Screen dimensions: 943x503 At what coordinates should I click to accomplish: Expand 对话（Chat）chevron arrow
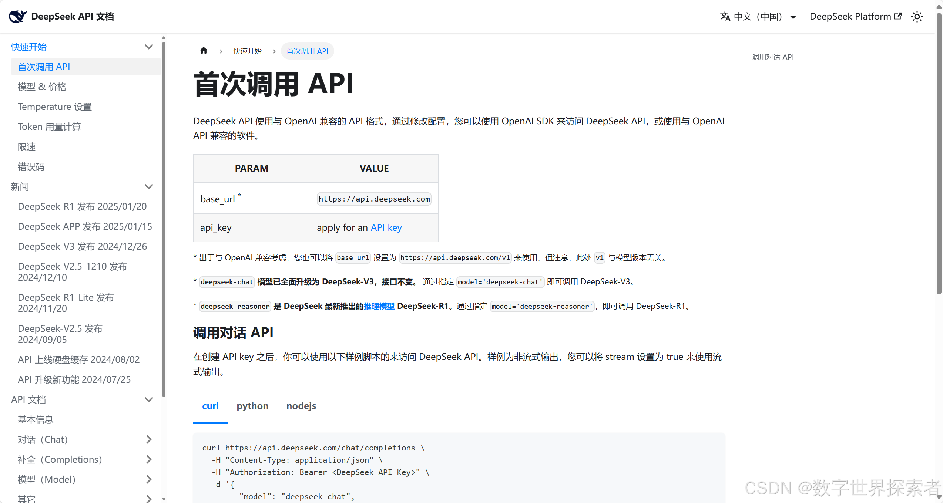pyautogui.click(x=148, y=440)
